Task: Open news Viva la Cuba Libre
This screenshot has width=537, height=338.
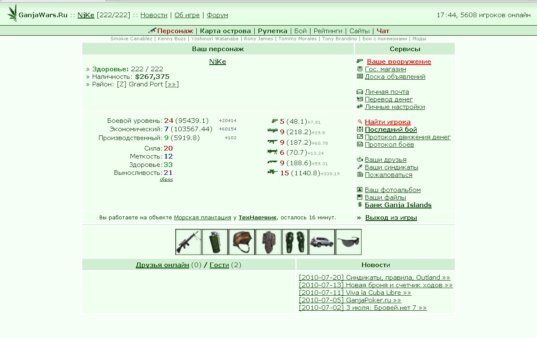Action: pos(355,293)
